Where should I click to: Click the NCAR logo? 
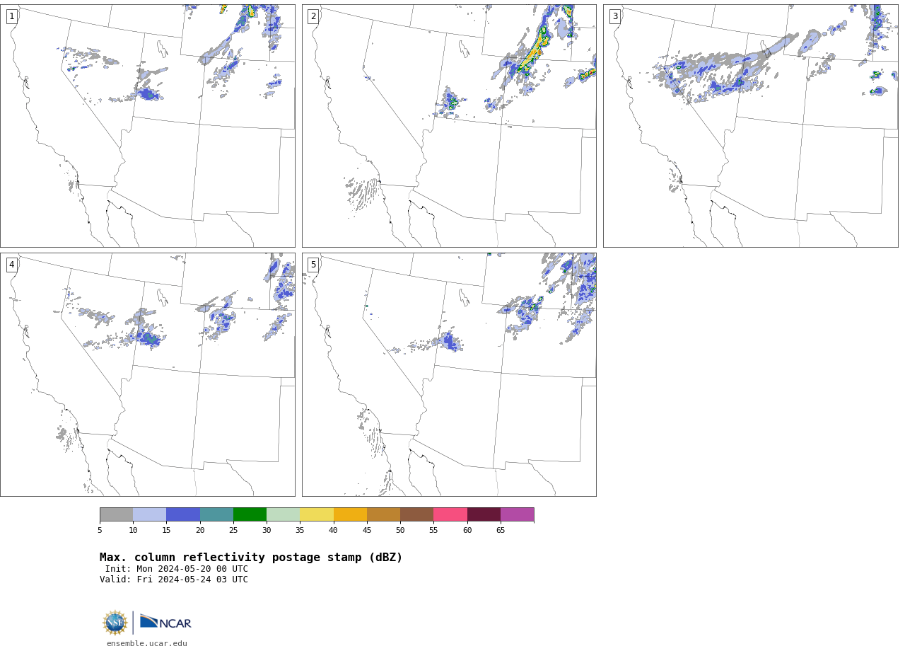click(165, 622)
